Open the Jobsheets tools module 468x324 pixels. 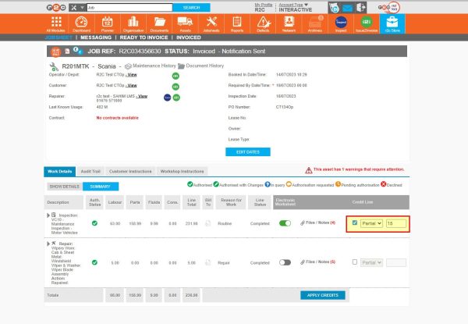coord(211,24)
